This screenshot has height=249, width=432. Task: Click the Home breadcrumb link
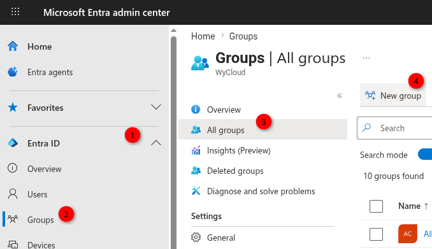203,36
